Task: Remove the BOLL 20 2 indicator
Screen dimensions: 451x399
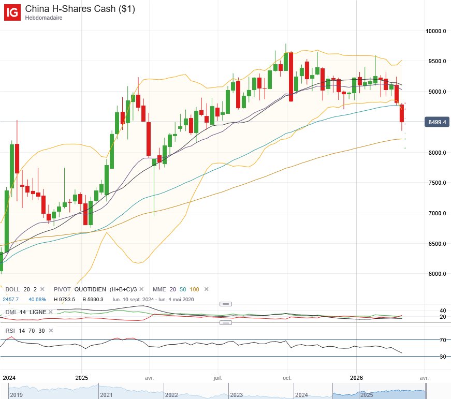Action: (x=42, y=289)
